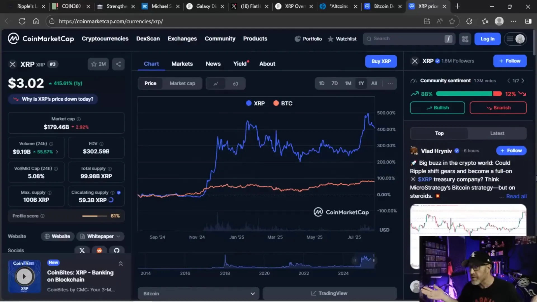The width and height of the screenshot is (537, 302).
Task: Click Total supply info icon
Action: (110, 169)
